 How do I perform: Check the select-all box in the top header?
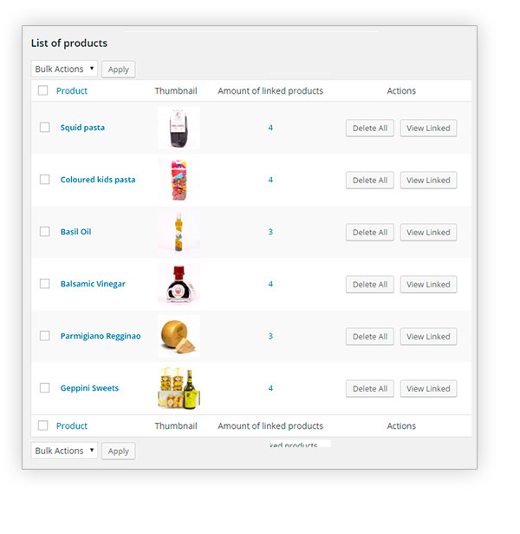click(x=42, y=90)
